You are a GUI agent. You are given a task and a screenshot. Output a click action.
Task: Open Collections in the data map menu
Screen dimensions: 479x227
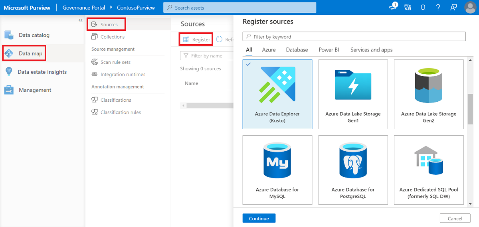click(x=113, y=37)
